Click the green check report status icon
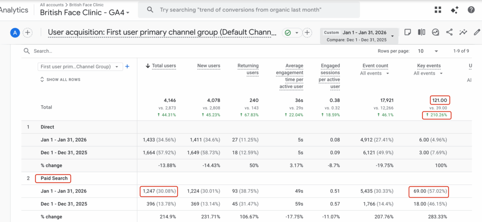 [288, 32]
